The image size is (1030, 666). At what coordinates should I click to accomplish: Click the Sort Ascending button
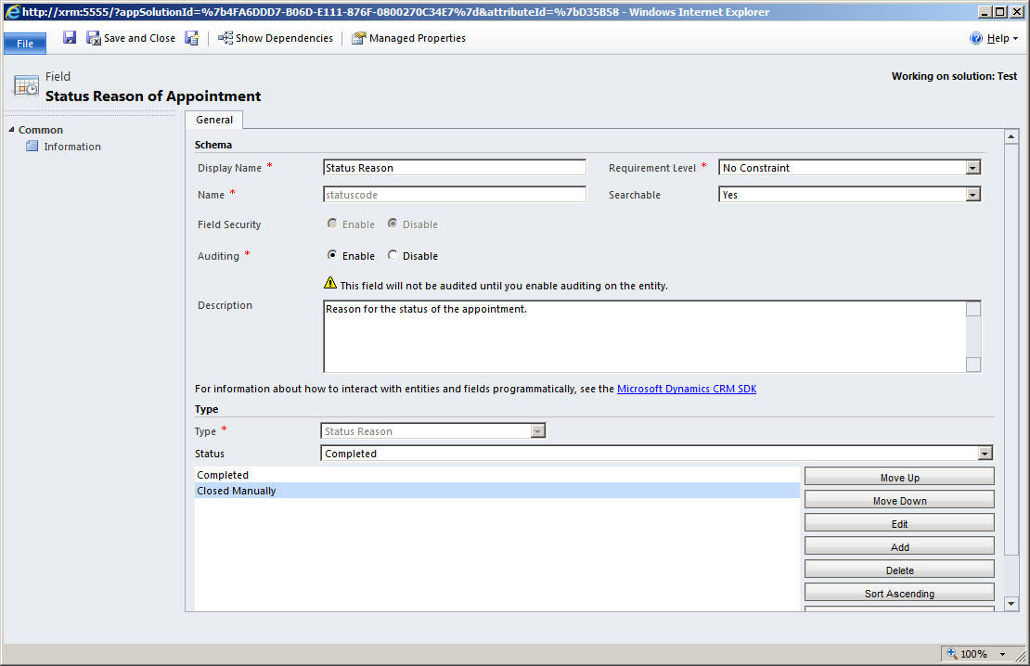[898, 593]
